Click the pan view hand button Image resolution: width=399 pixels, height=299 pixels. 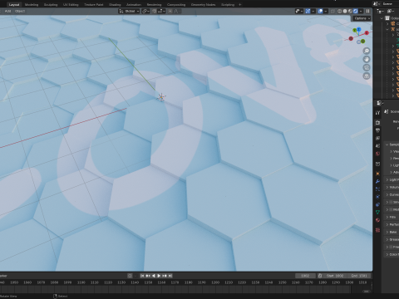(x=367, y=59)
